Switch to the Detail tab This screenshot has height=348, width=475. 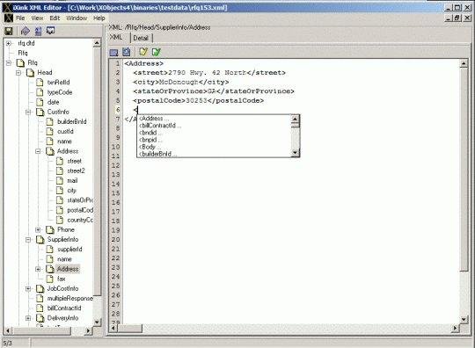point(141,38)
